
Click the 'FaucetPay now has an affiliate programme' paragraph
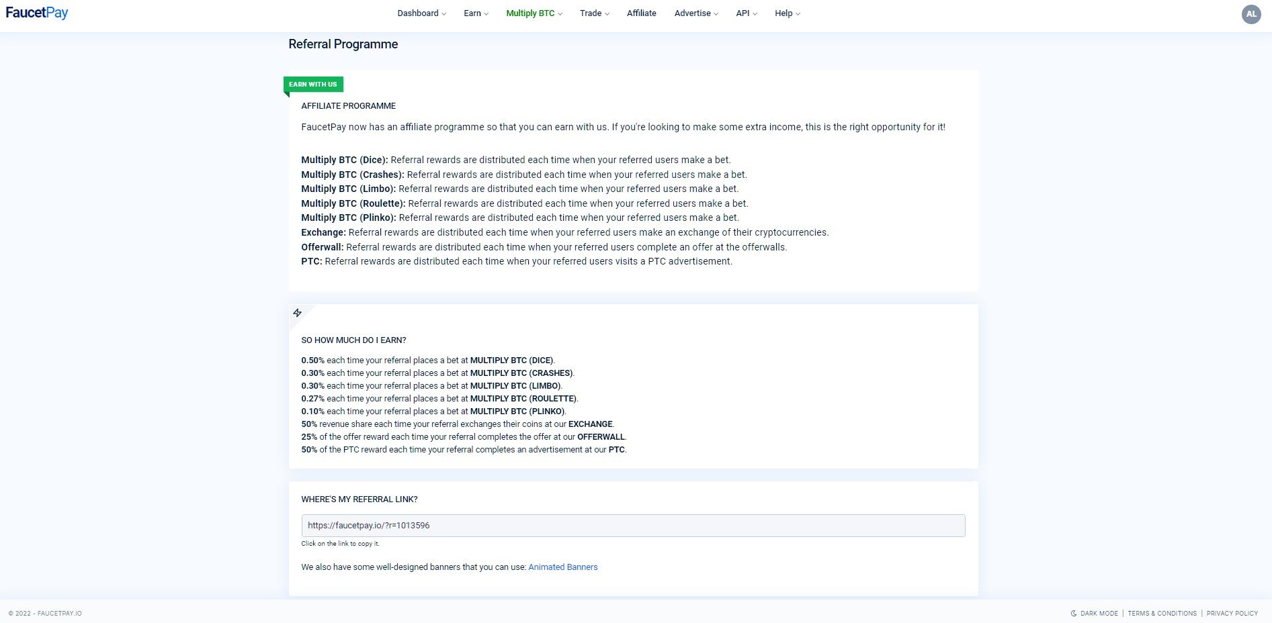623,127
